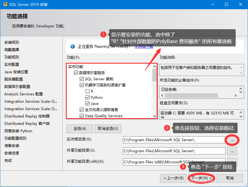
Task: Select the 功能配置规则 step
Action: 15,138
